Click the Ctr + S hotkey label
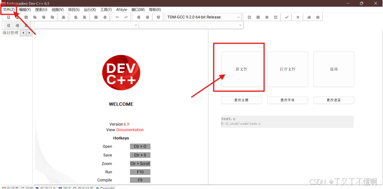The height and width of the screenshot is (189, 383). [x=140, y=155]
